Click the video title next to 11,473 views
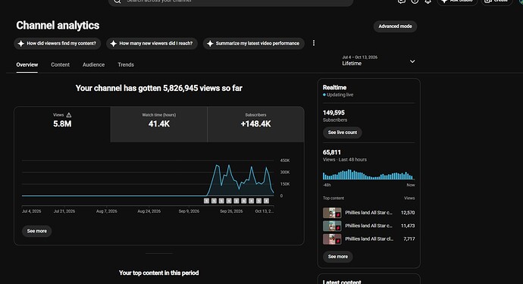Screen dimensions: 523x284 tap(369, 226)
